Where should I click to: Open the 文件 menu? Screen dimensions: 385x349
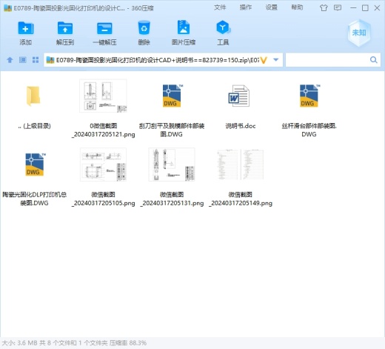[x=220, y=7]
